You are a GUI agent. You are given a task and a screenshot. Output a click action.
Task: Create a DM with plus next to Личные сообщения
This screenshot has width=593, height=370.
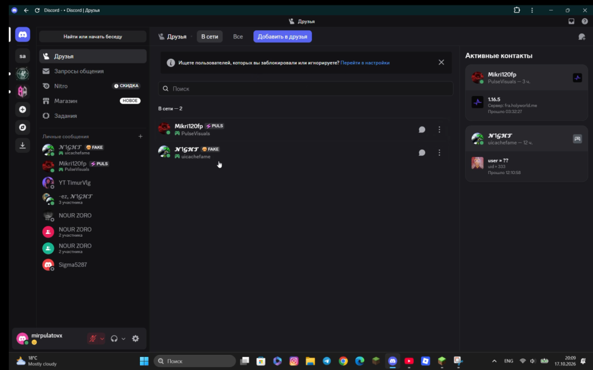141,136
